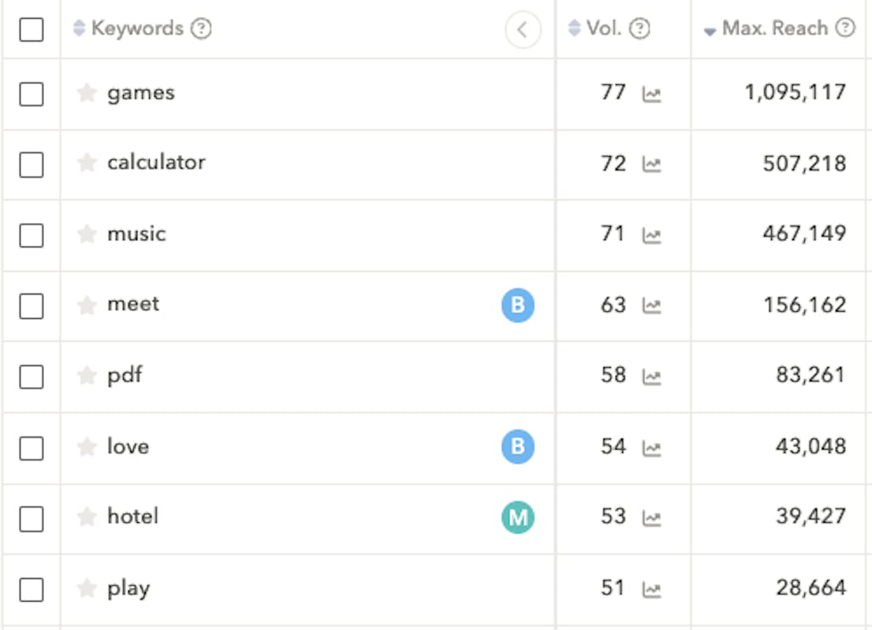The image size is (872, 630).
Task: Select the hotel row checkbox
Action: click(32, 519)
